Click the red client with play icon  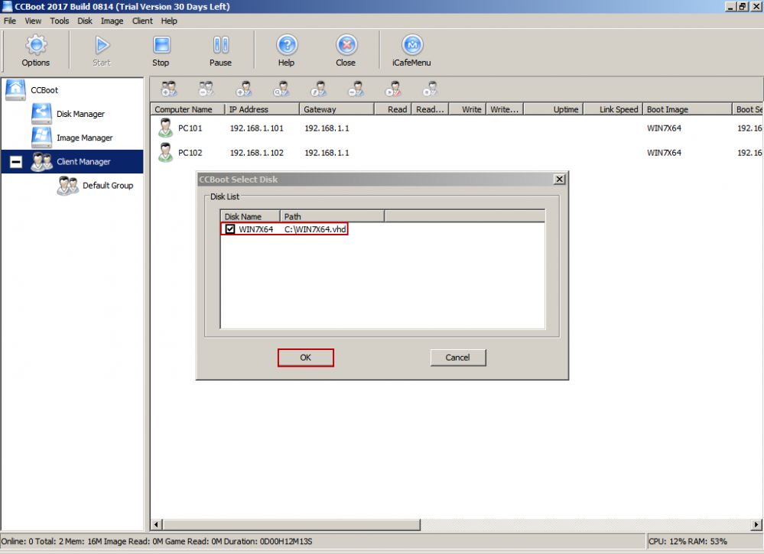point(393,89)
